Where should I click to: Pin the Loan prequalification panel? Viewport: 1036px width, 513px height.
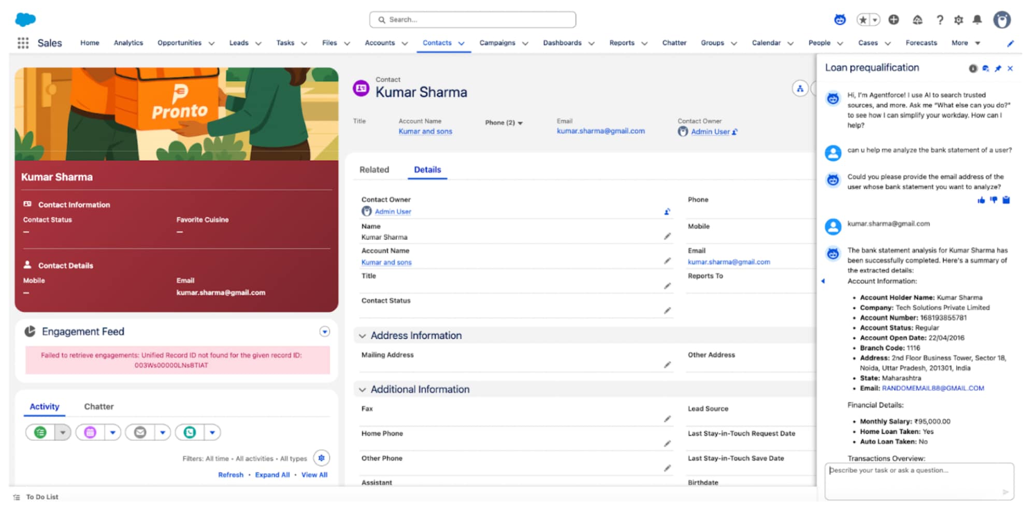click(x=998, y=68)
